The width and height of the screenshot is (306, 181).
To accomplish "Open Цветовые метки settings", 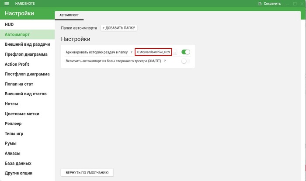I will tap(27, 114).
